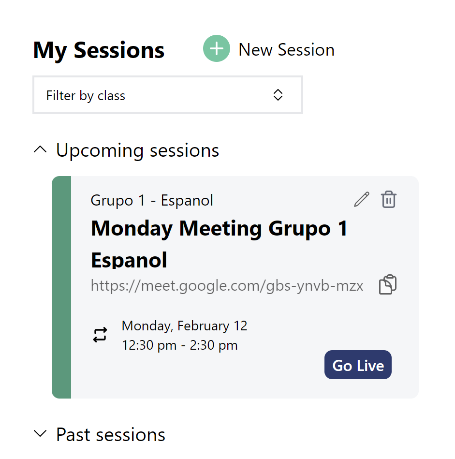Copy the Google Meet link with the clipboard icon
The width and height of the screenshot is (455, 459).
[388, 285]
